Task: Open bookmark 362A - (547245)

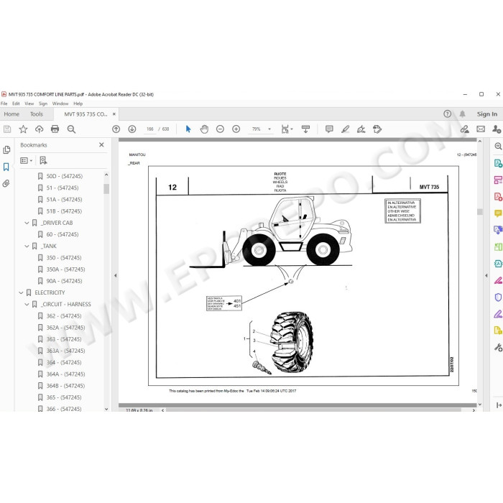Action: pyautogui.click(x=65, y=328)
